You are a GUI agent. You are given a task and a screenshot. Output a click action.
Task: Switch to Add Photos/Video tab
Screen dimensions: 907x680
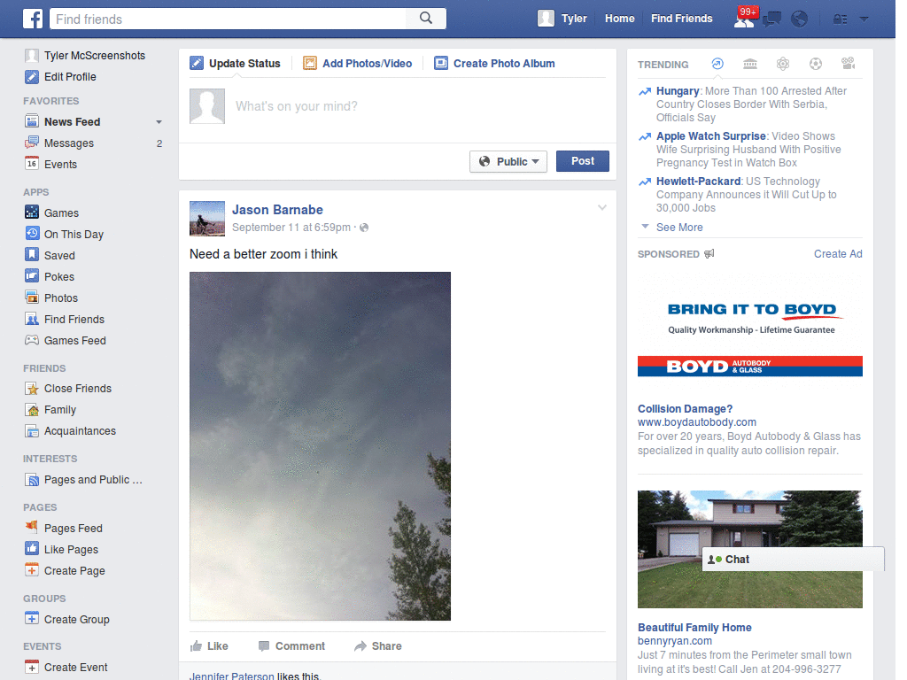pyautogui.click(x=358, y=64)
